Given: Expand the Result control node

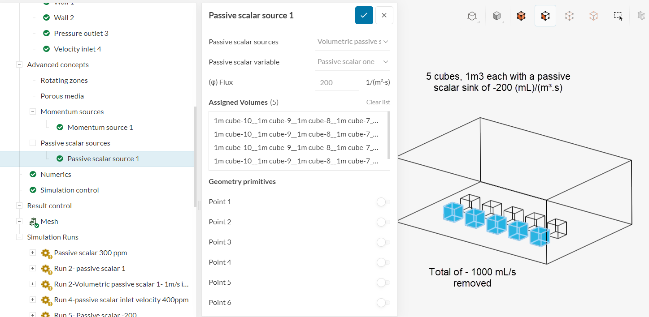Looking at the screenshot, I should 19,206.
